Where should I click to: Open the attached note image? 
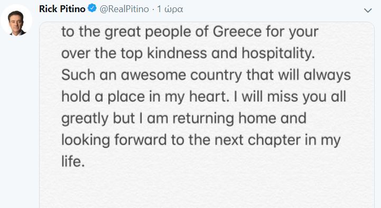coord(207,115)
